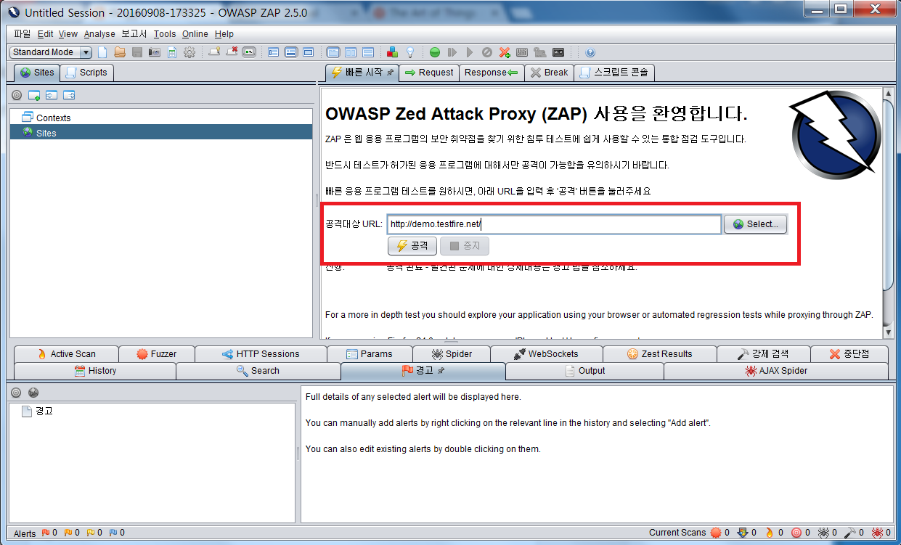Click the step-to-next-request break icon
The image size is (901, 545).
452,52
